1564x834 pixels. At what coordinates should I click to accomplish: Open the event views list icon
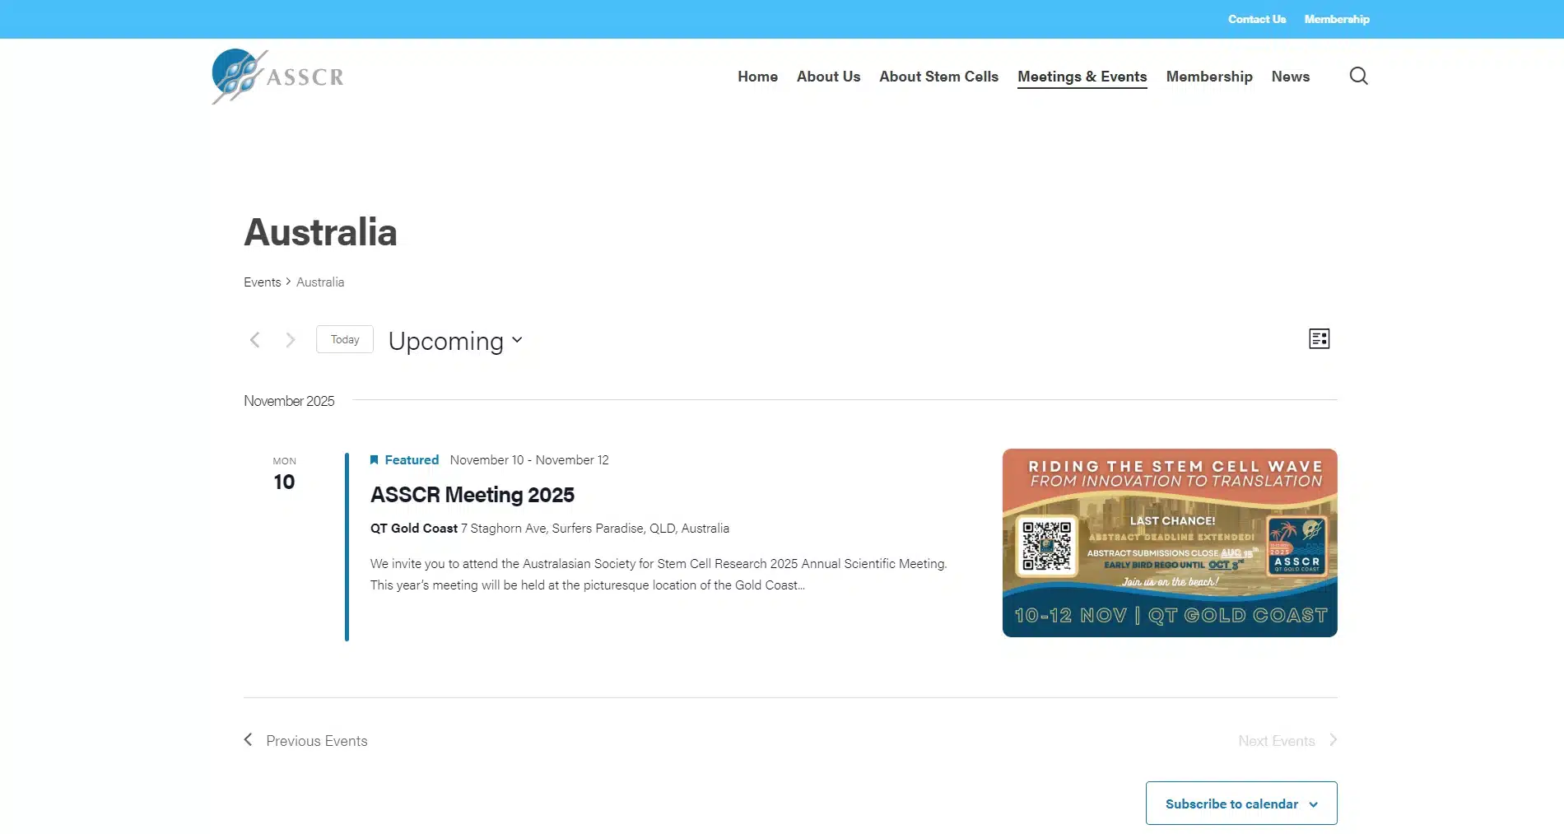1319,338
